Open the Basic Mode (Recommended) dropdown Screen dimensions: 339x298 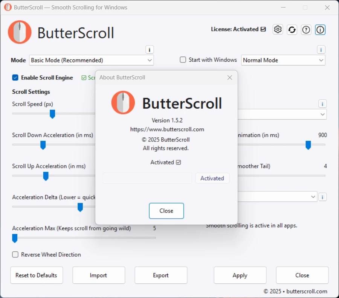pyautogui.click(x=92, y=60)
